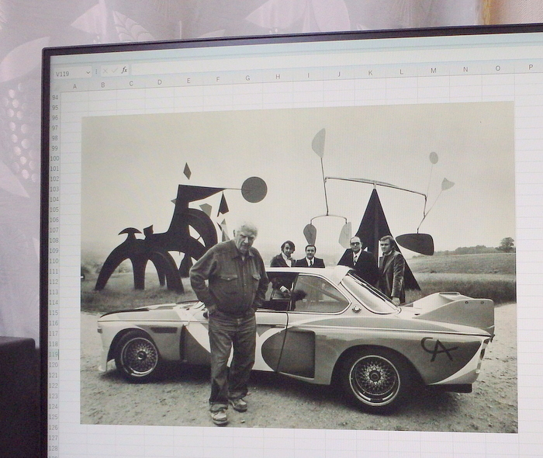Click the Cancel X icon in formula bar

105,71
